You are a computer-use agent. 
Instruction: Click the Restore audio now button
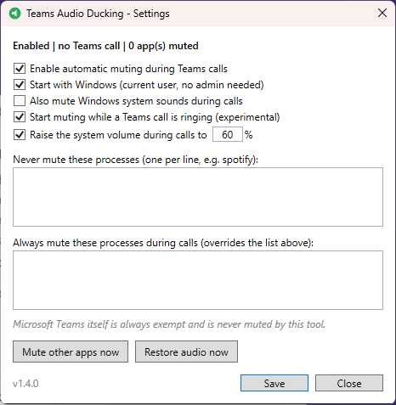click(186, 352)
